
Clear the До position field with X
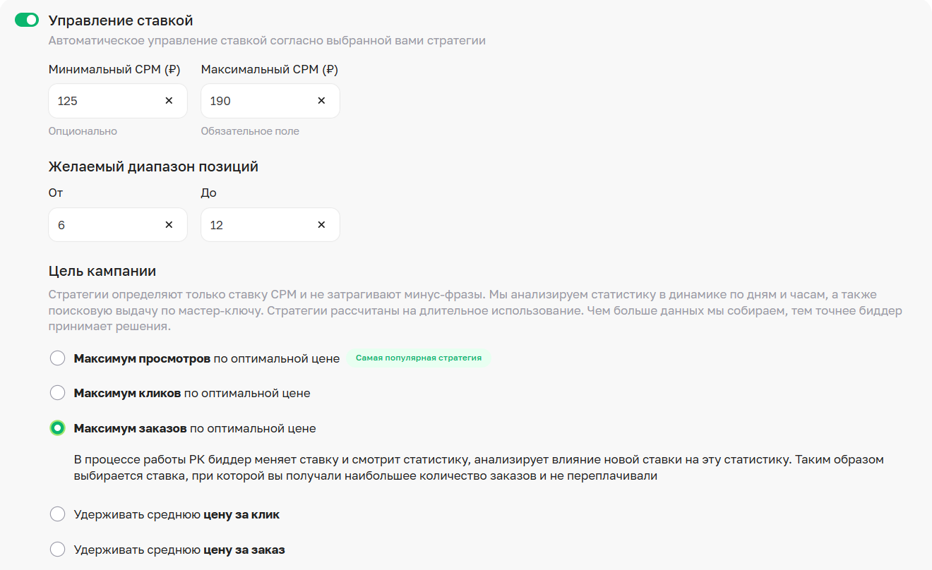pos(321,225)
